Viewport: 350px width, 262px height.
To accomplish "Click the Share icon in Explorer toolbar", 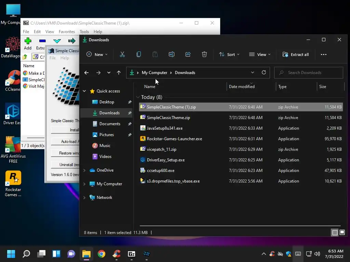I will pyautogui.click(x=188, y=54).
